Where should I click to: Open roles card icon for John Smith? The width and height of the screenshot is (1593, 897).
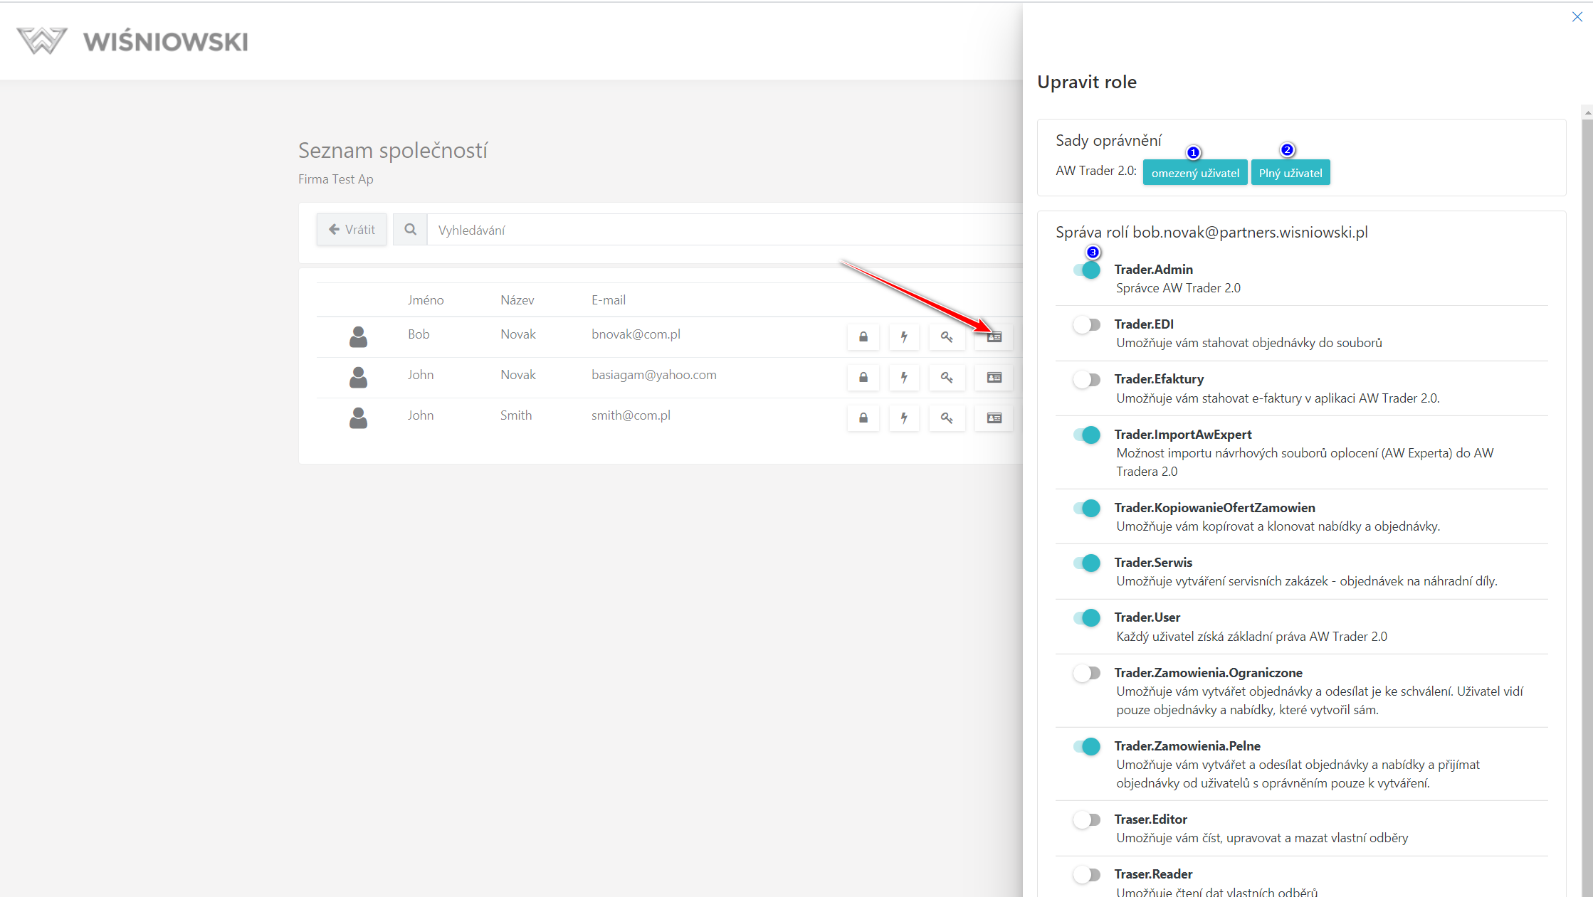[x=994, y=418]
